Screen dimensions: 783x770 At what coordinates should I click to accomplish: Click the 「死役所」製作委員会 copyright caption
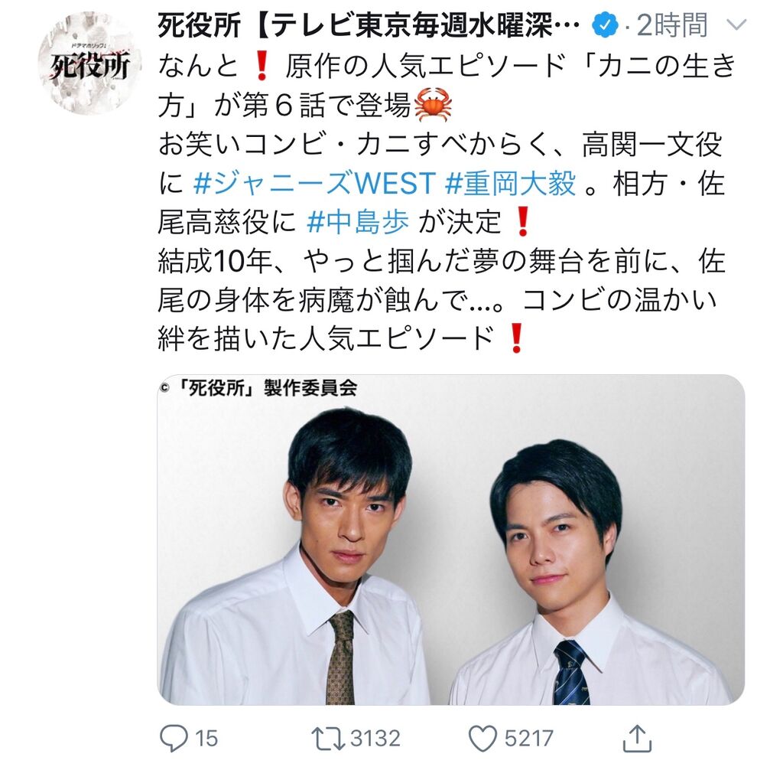[258, 387]
